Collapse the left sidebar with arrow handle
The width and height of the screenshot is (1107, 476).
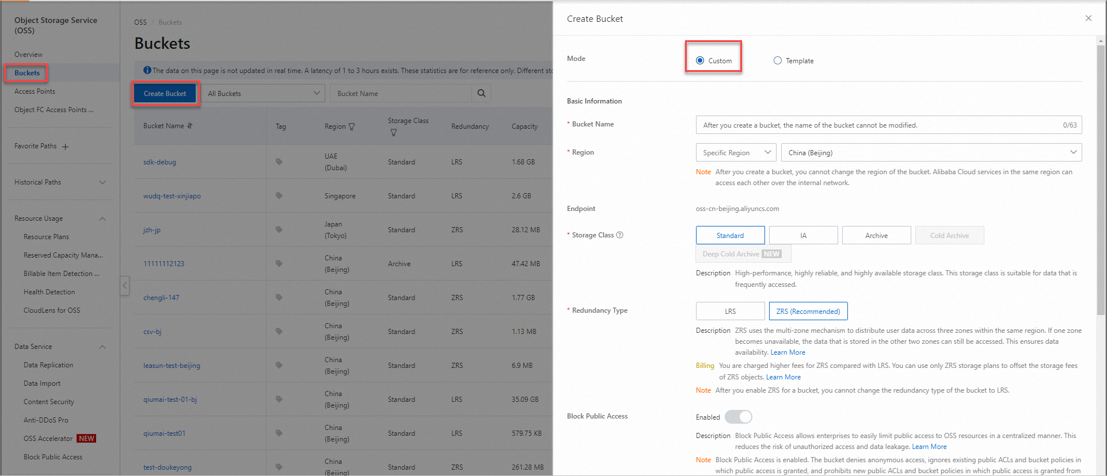pos(124,285)
